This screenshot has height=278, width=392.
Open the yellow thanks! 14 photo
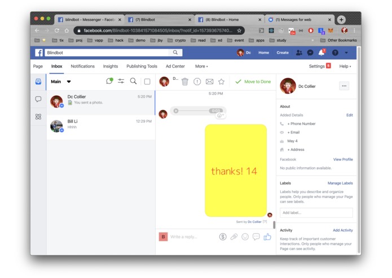coord(236,171)
